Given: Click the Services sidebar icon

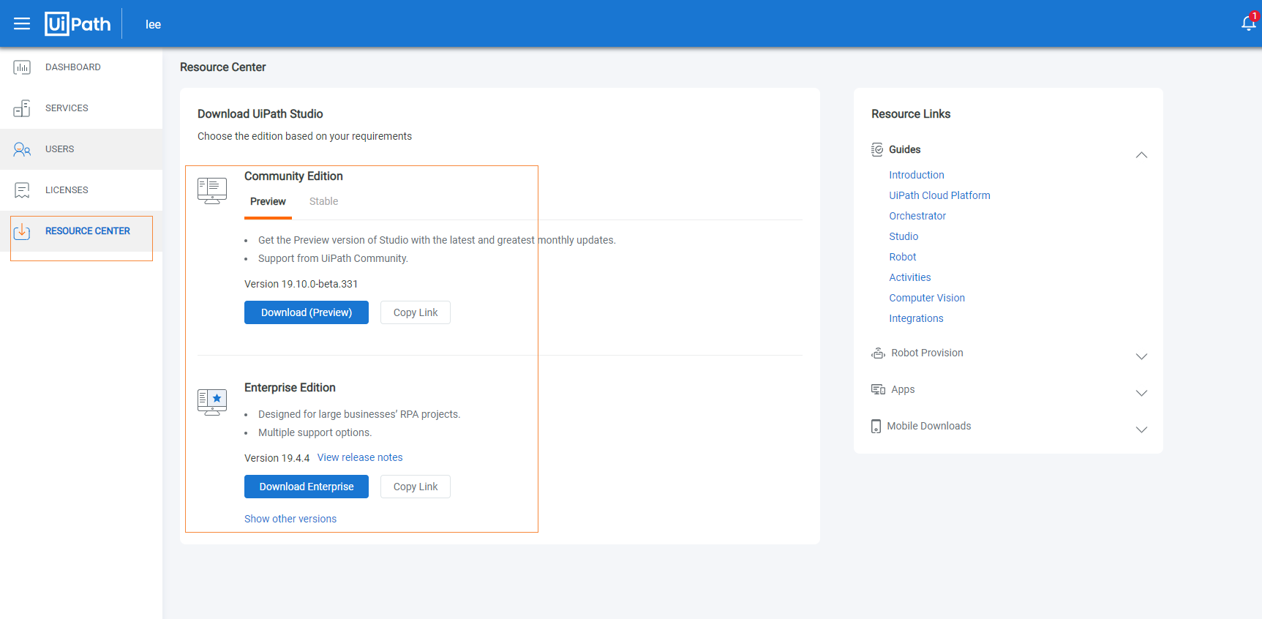Looking at the screenshot, I should click(22, 108).
